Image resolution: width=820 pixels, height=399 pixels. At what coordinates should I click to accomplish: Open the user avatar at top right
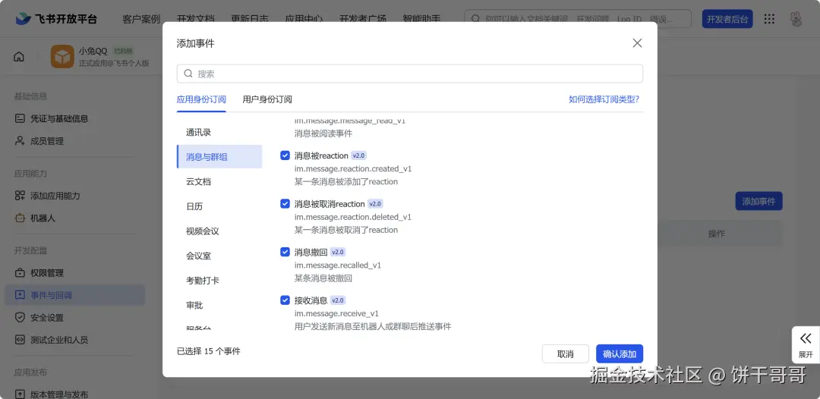(796, 19)
